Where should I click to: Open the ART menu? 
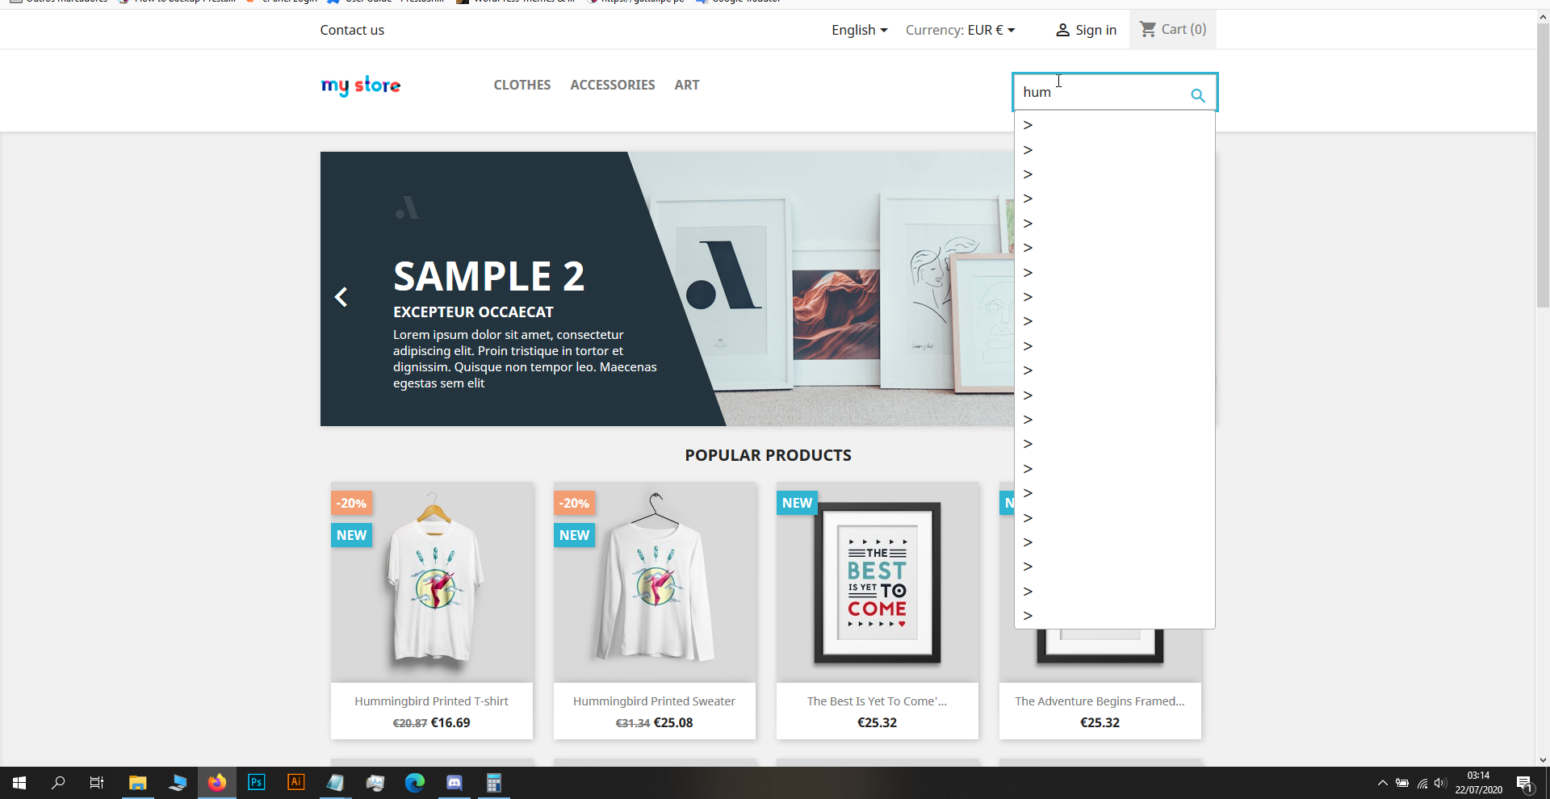click(x=687, y=85)
